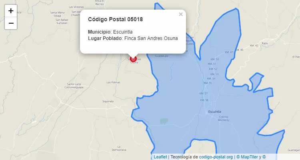Click the Escuintla city label
The width and height of the screenshot is (300, 160).
214,112
